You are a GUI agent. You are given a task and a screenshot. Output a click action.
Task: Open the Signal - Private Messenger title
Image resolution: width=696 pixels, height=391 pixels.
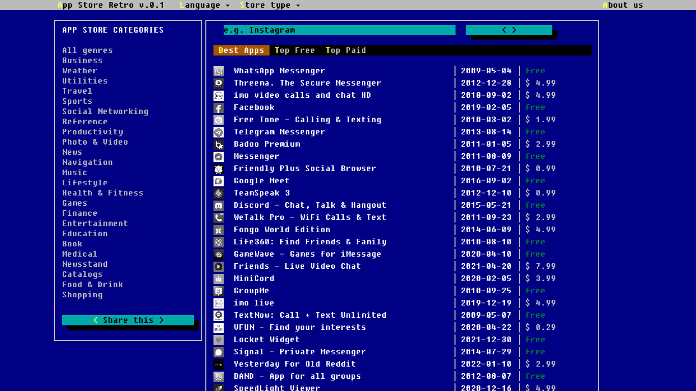click(300, 352)
